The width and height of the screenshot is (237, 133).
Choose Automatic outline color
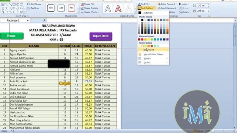(x=153, y=13)
